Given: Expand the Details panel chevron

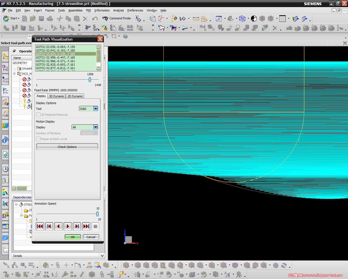Looking at the screenshot, I should pyautogui.click(x=102, y=256).
